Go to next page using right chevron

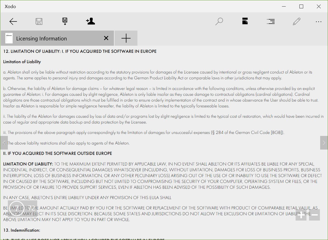(x=324, y=143)
